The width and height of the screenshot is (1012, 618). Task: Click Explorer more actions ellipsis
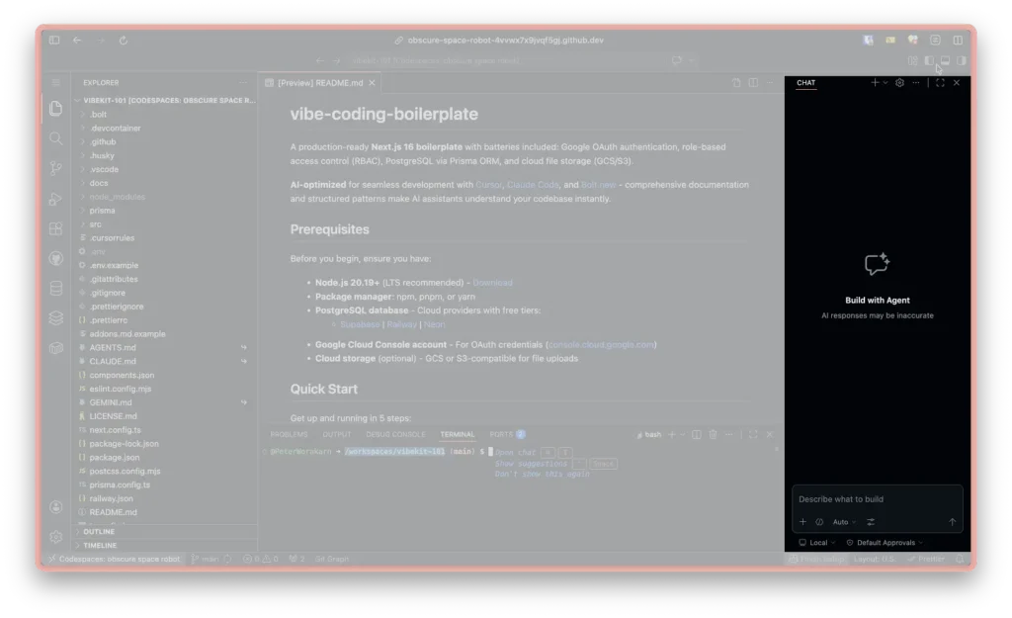(x=243, y=83)
